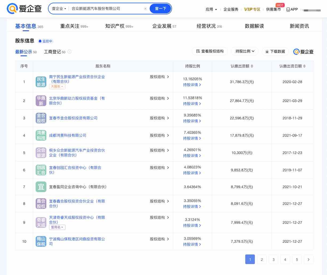Open 桐乡众合新能源汽车产业投资 link

pos(77,153)
